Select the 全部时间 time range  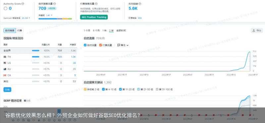click(121, 31)
